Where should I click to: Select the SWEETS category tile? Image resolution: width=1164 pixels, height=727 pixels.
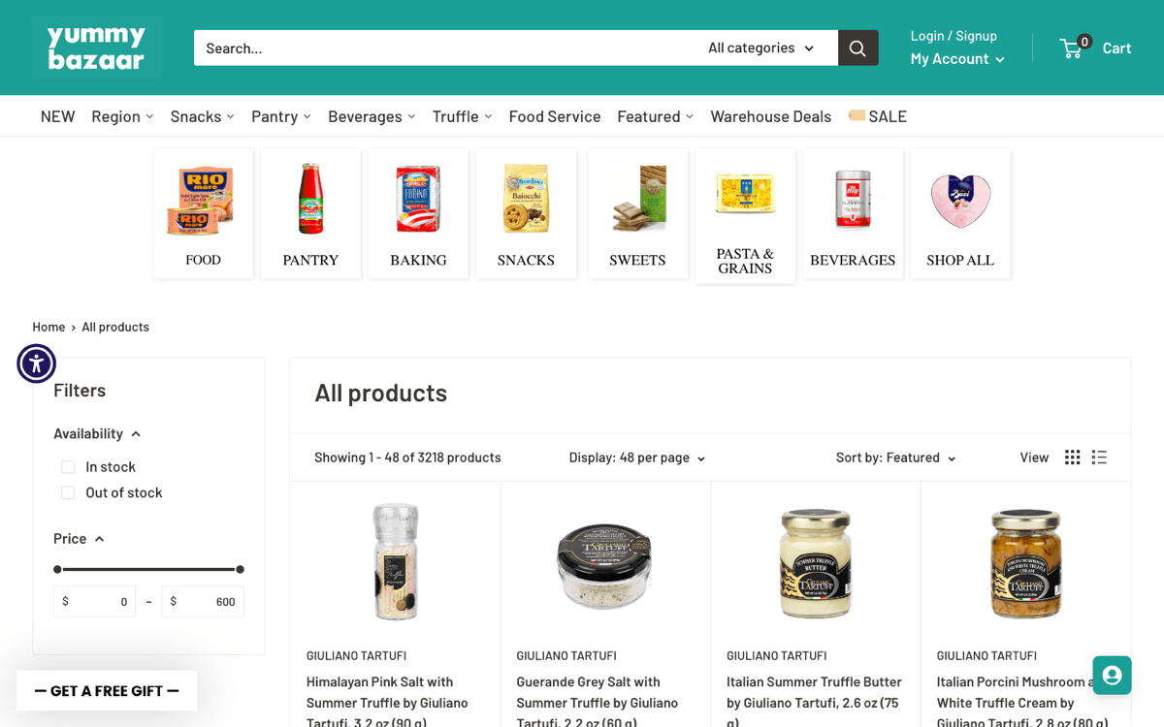[x=637, y=213]
